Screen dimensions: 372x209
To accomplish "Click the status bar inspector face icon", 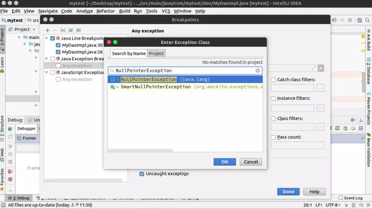I will pos(353,205).
